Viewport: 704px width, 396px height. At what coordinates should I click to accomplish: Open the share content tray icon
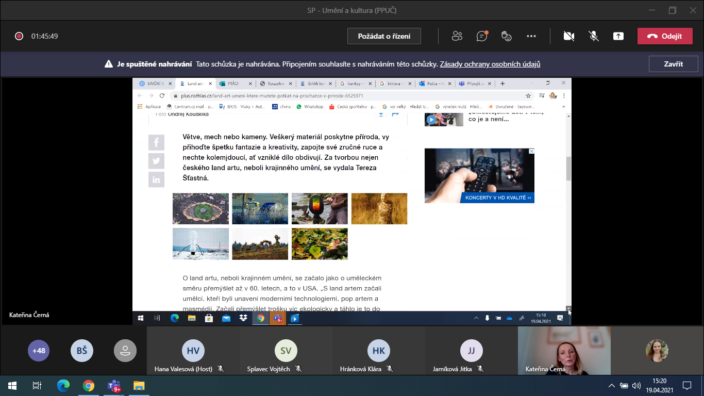point(618,36)
